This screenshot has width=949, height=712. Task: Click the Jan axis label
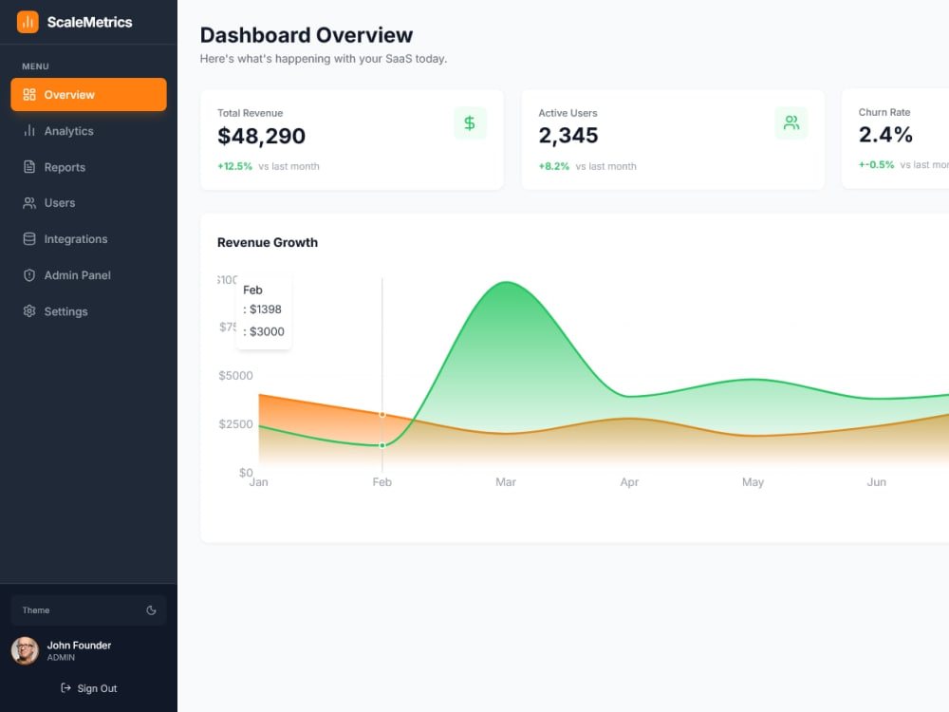pyautogui.click(x=258, y=482)
